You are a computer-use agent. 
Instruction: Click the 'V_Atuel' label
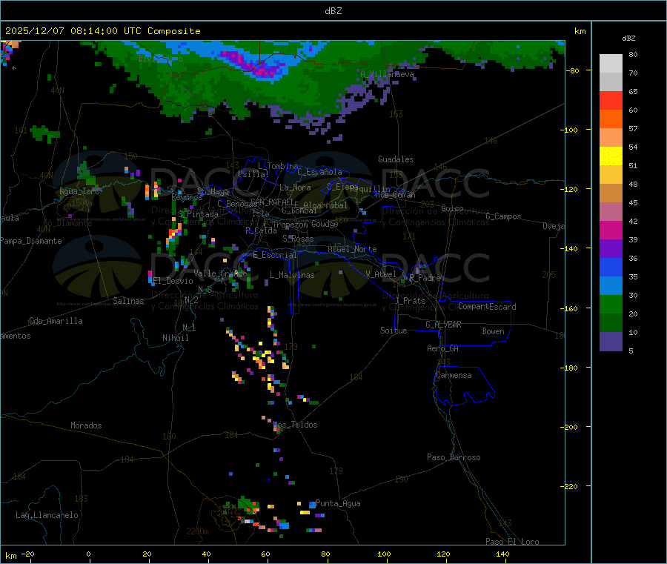(381, 274)
